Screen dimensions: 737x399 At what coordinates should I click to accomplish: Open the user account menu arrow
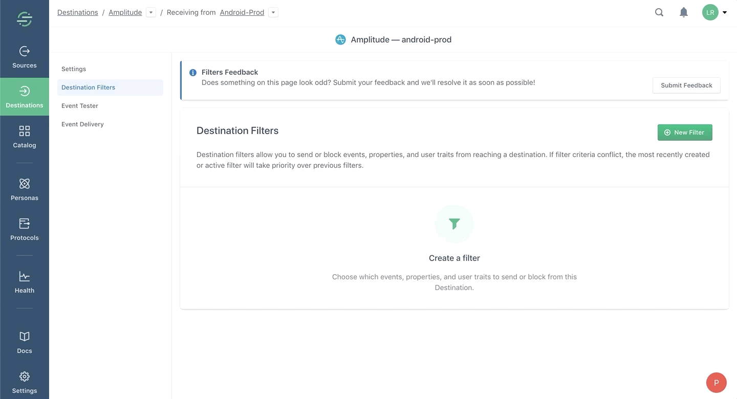pos(725,13)
